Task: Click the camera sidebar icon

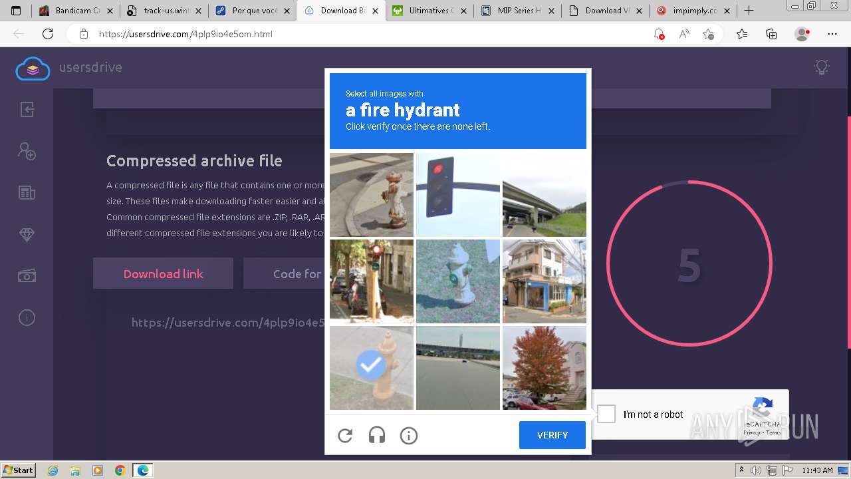Action: [27, 275]
